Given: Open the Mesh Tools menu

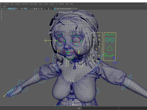Looking at the screenshot, I should [25, 4].
